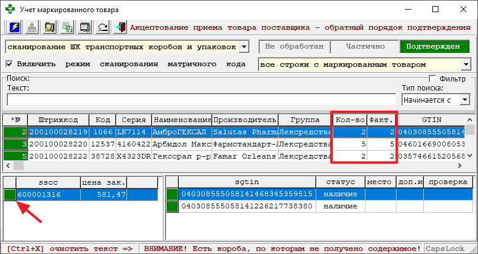Select sgtin row ending 226217738380
This screenshot has width=478, height=254.
tap(320, 206)
